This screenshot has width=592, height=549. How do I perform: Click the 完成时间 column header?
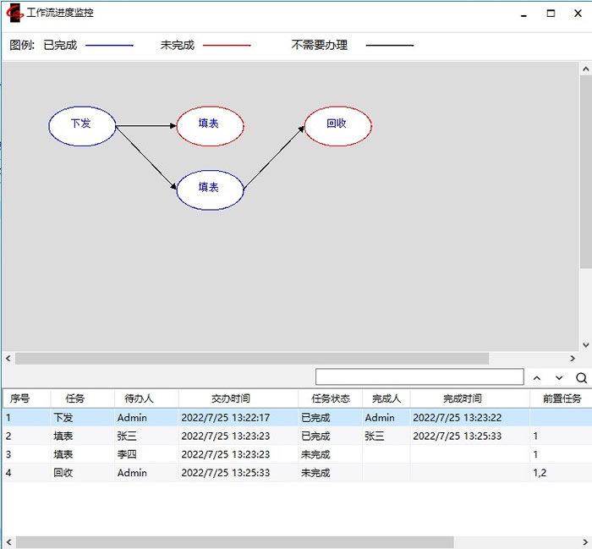pyautogui.click(x=463, y=398)
